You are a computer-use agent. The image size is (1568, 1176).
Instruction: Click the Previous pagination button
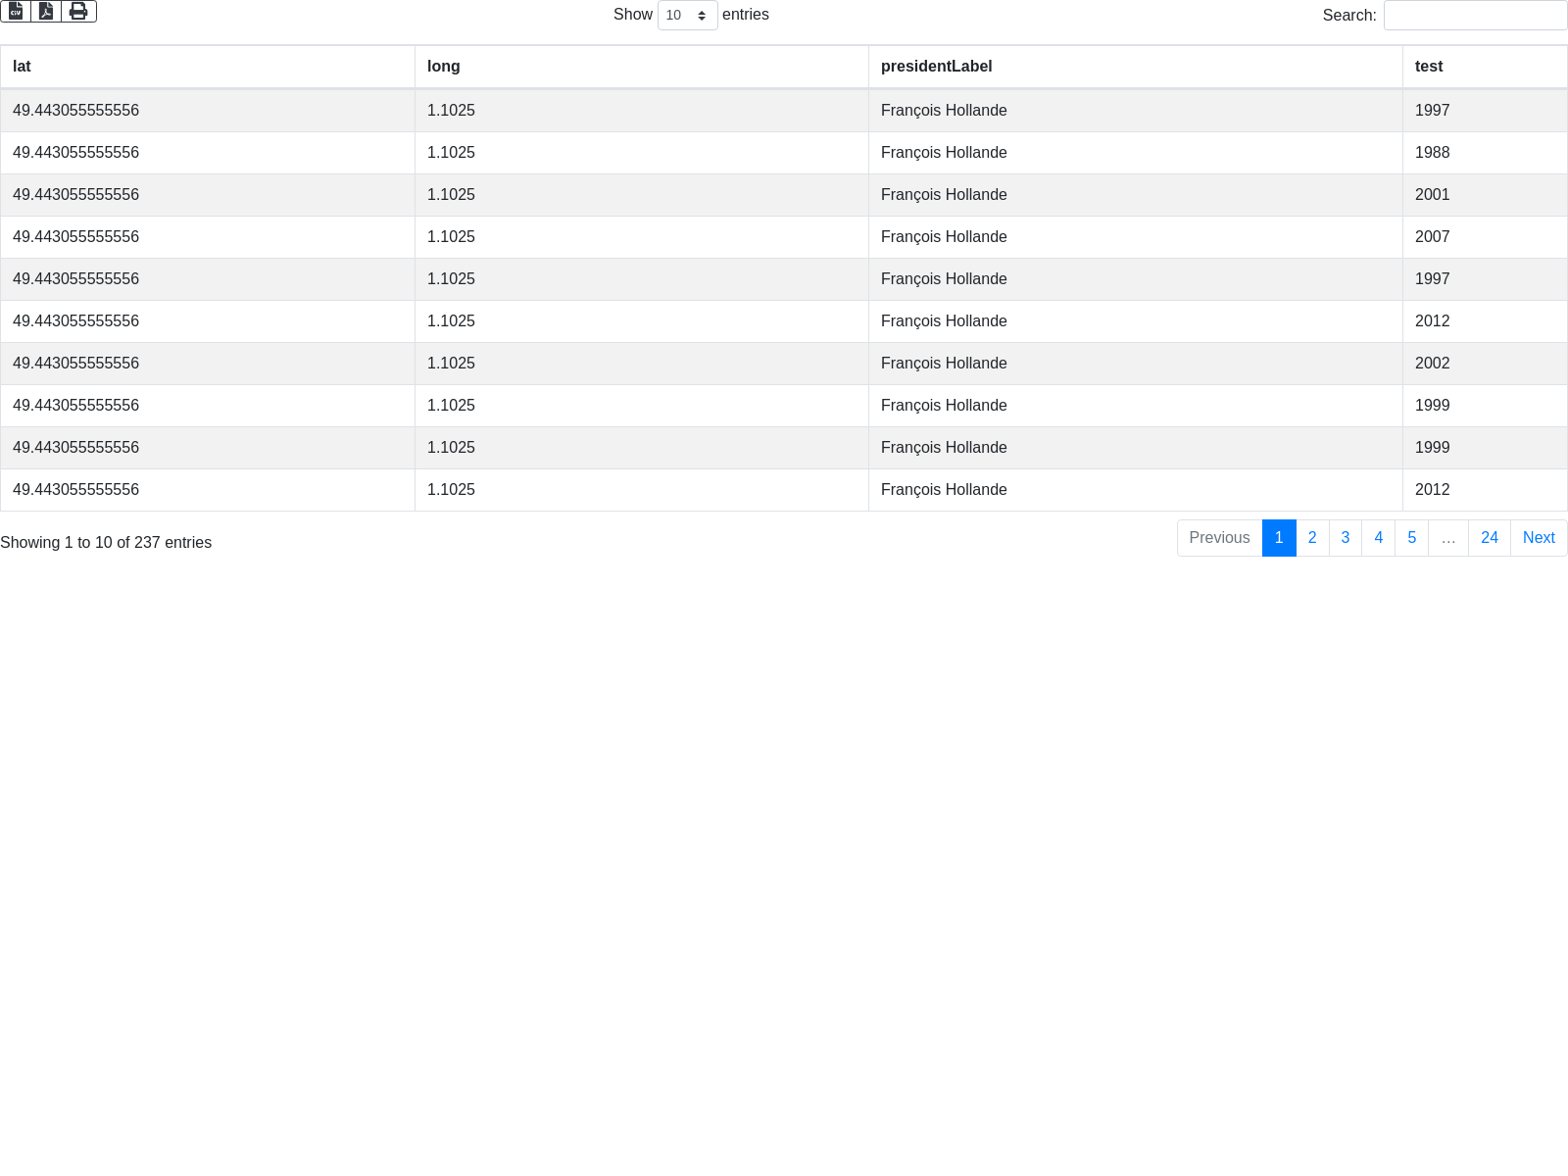coord(1219,538)
